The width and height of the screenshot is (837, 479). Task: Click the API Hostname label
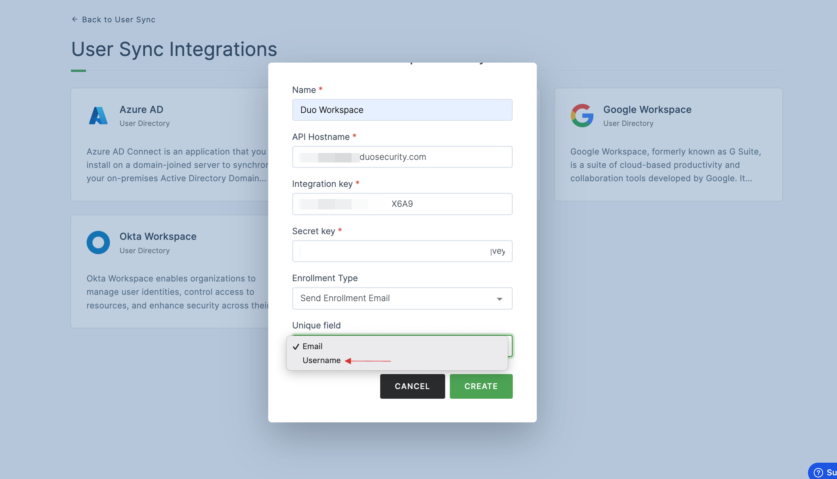[321, 137]
